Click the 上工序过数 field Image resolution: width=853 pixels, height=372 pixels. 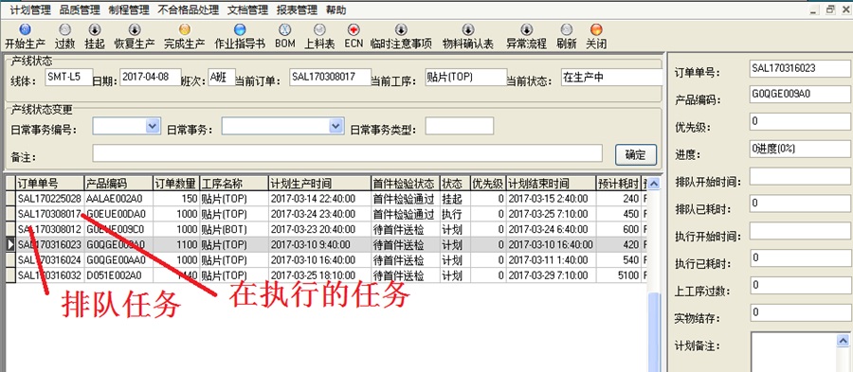pyautogui.click(x=800, y=286)
